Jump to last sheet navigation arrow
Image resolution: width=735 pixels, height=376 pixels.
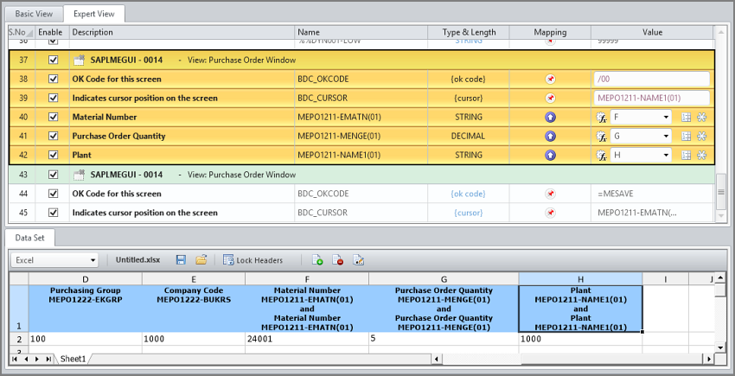(x=48, y=359)
